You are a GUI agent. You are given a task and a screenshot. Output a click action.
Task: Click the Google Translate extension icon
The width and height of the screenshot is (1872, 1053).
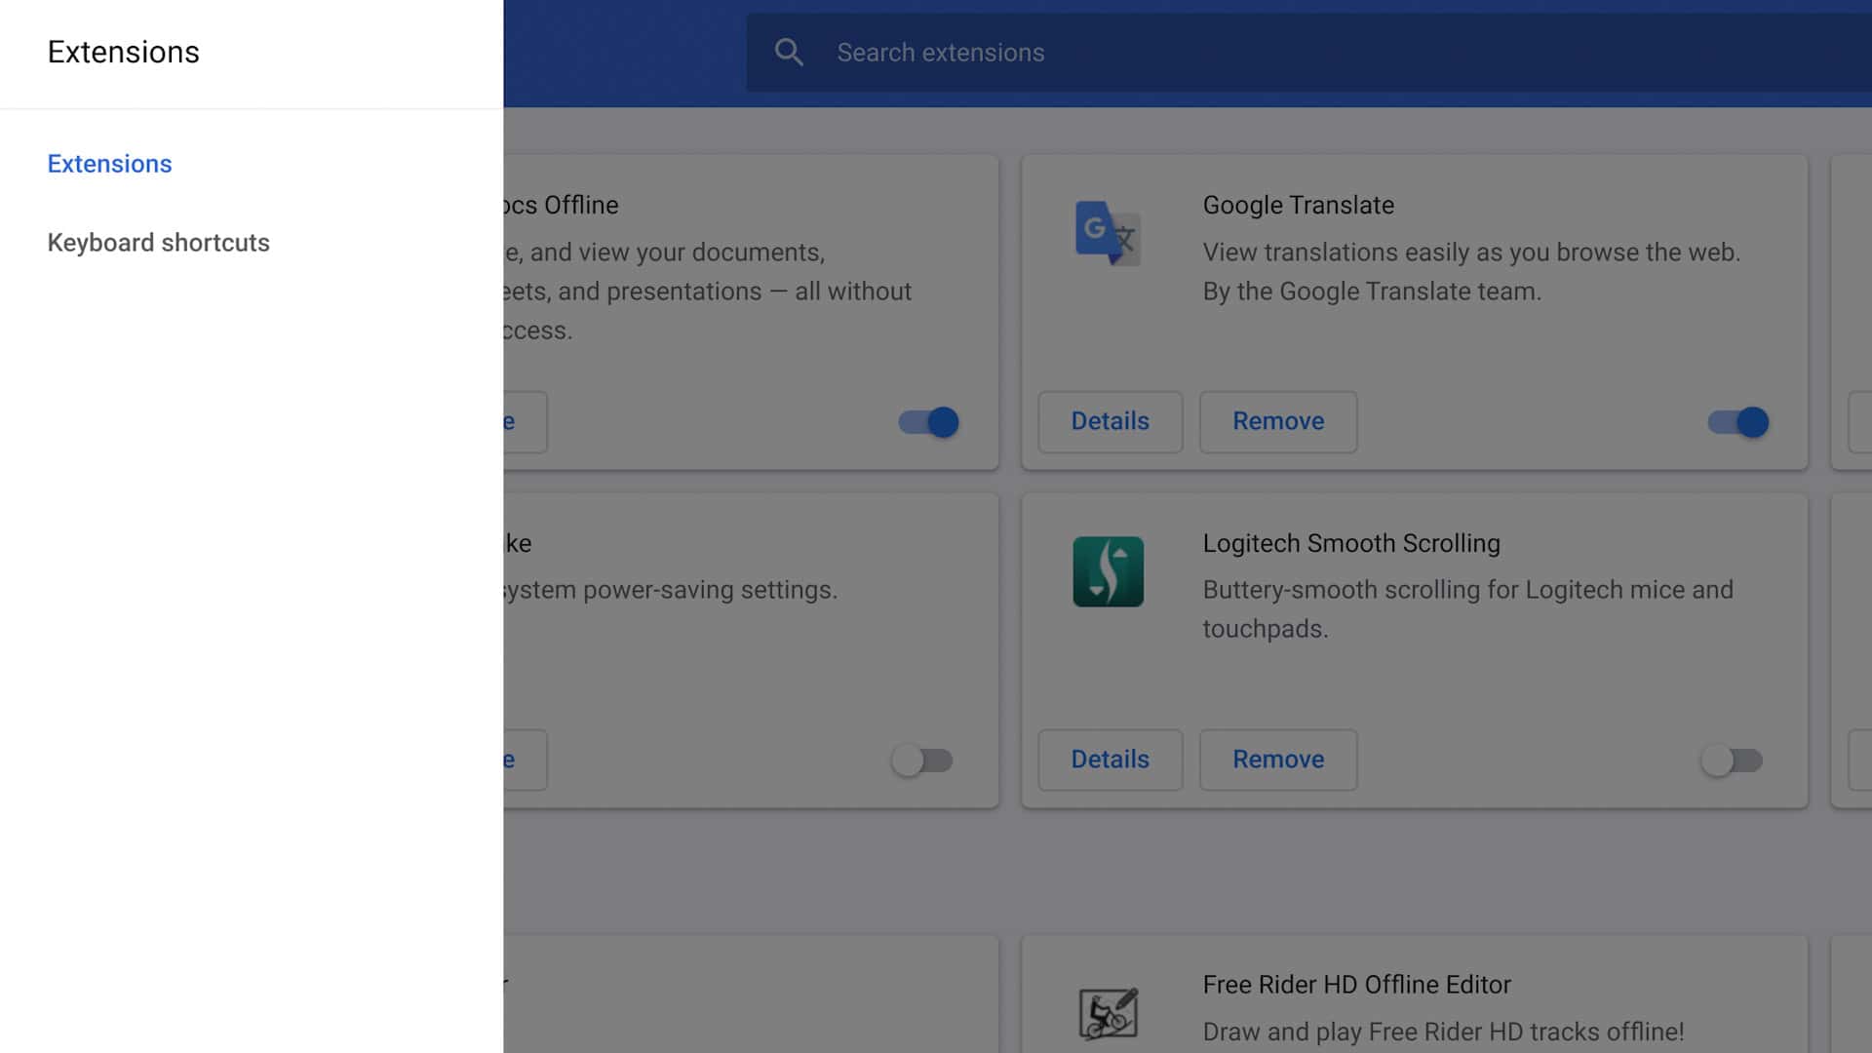click(1108, 234)
